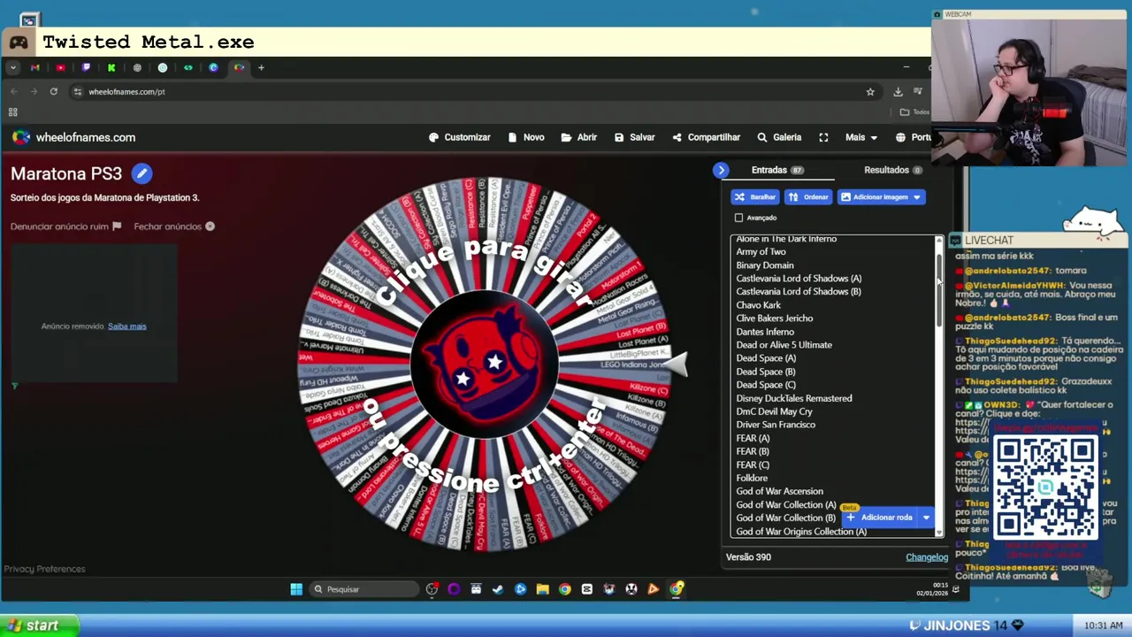Click Castlevania Lord of Shadows (A) entry
The height and width of the screenshot is (637, 1132).
799,279
